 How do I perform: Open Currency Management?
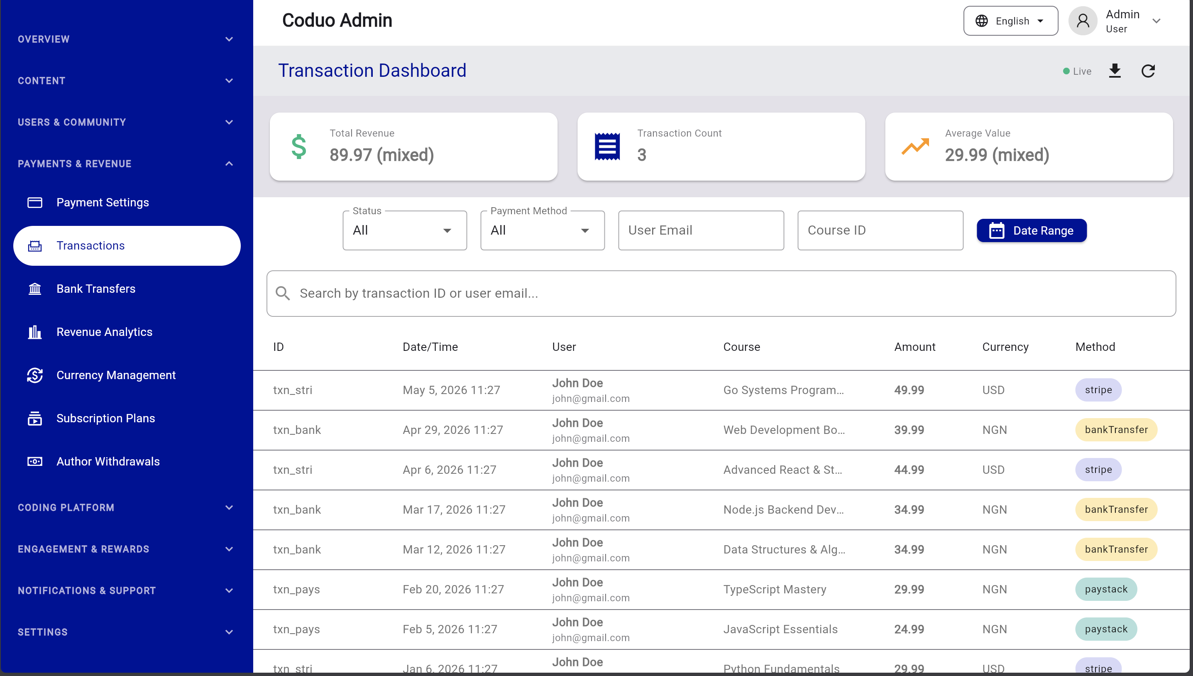tap(127, 375)
